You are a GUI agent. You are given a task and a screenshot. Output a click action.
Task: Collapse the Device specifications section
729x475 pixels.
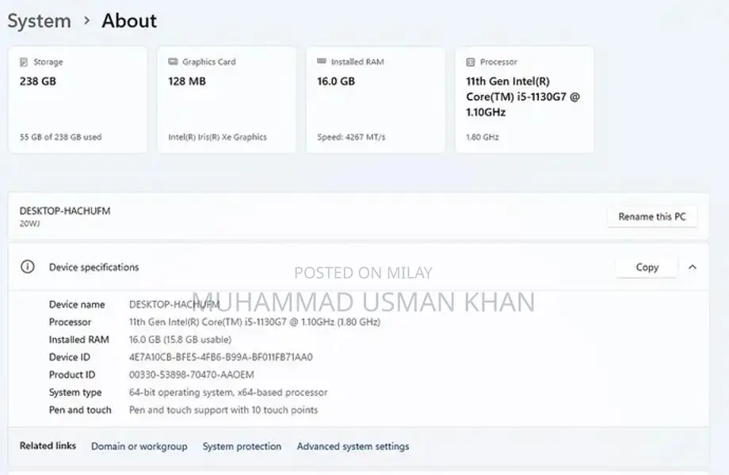tap(693, 267)
